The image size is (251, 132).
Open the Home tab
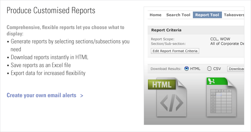coord(156,15)
